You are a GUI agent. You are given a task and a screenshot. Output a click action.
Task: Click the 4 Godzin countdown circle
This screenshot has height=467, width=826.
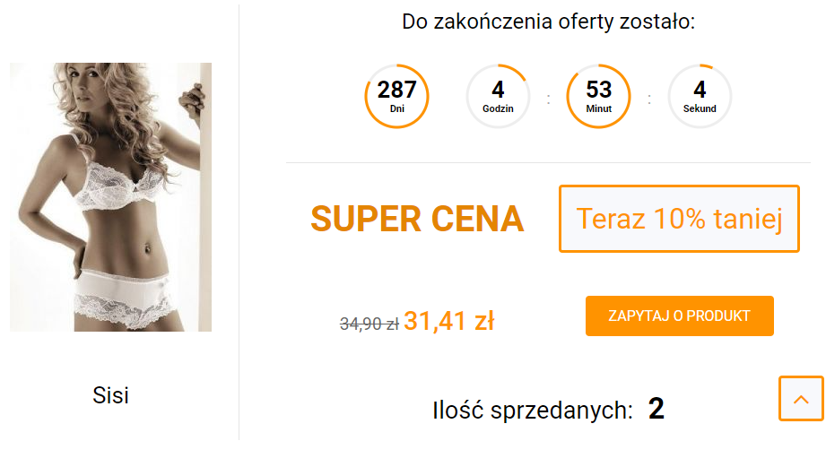point(498,96)
